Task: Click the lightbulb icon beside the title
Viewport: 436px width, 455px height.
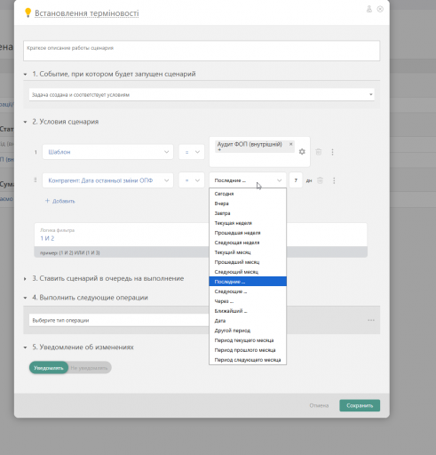Action: pyautogui.click(x=28, y=12)
